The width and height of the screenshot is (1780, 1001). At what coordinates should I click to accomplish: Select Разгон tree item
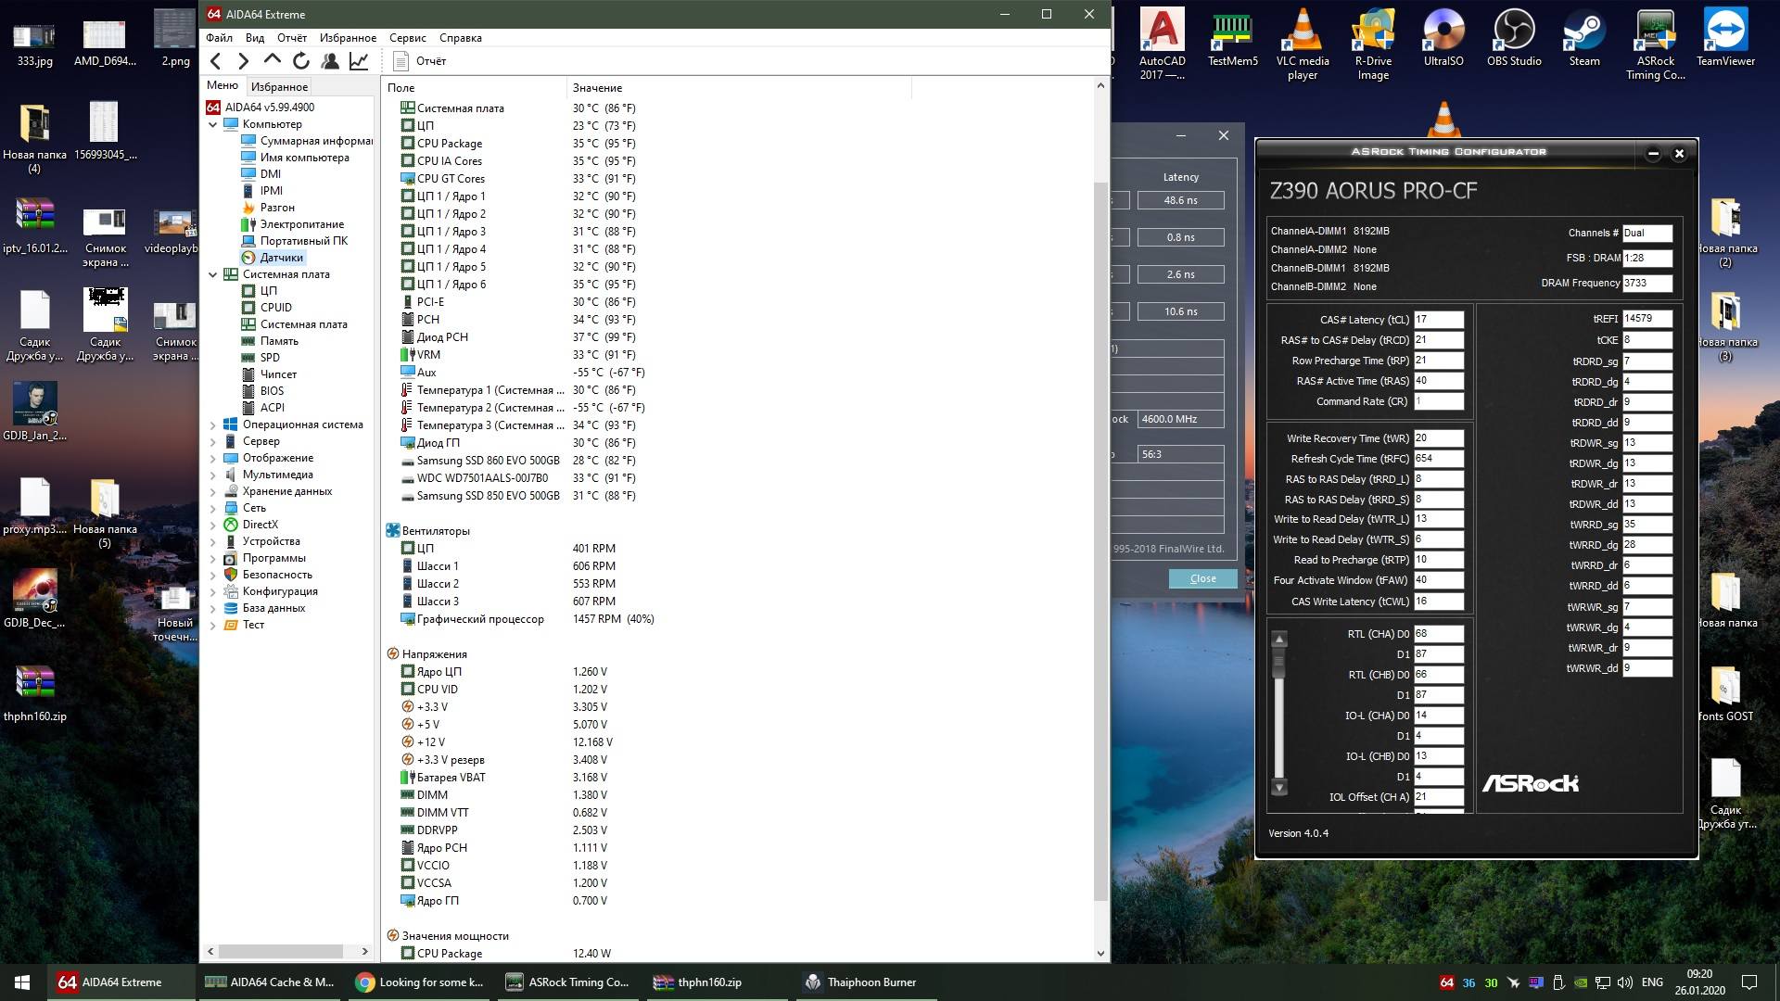pos(277,208)
